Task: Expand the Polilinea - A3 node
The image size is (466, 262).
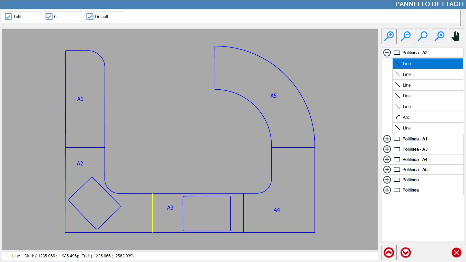Action: (387, 149)
